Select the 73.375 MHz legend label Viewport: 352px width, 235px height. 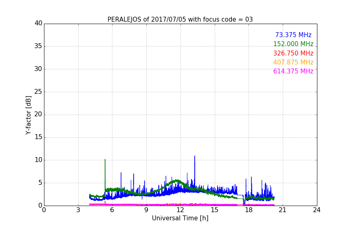pos(293,35)
